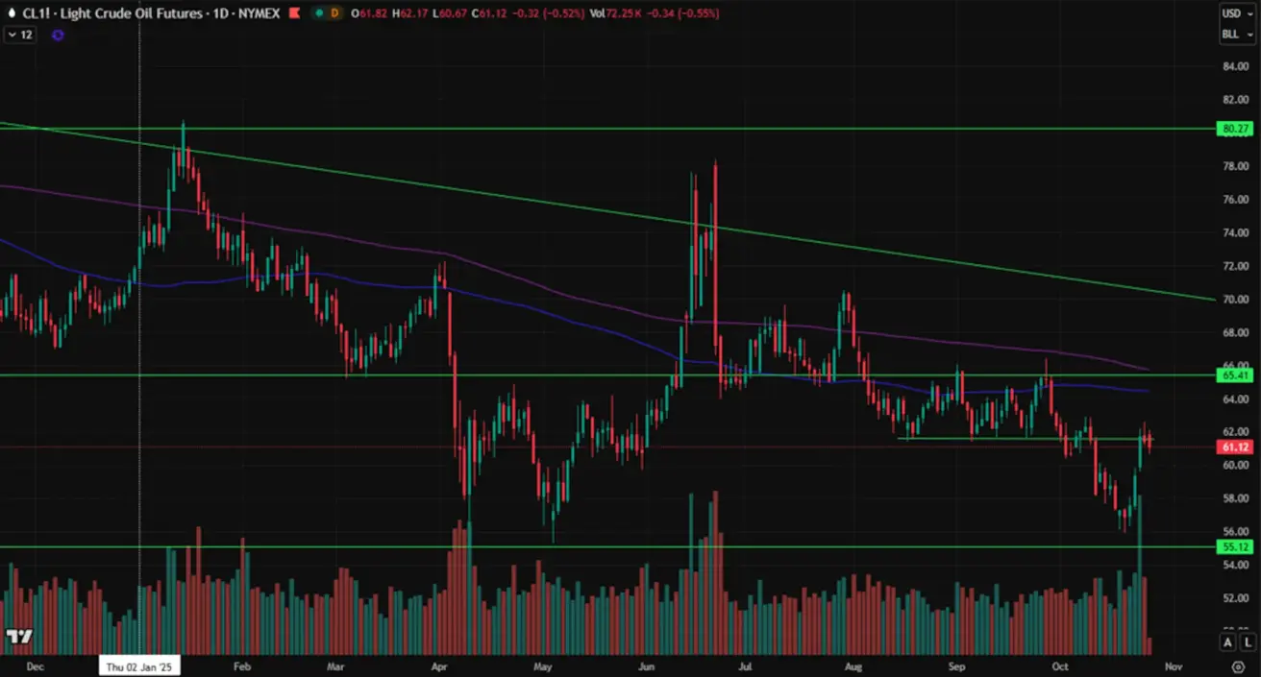
Task: Open the BLL unit dropdown
Action: pyautogui.click(x=1235, y=35)
